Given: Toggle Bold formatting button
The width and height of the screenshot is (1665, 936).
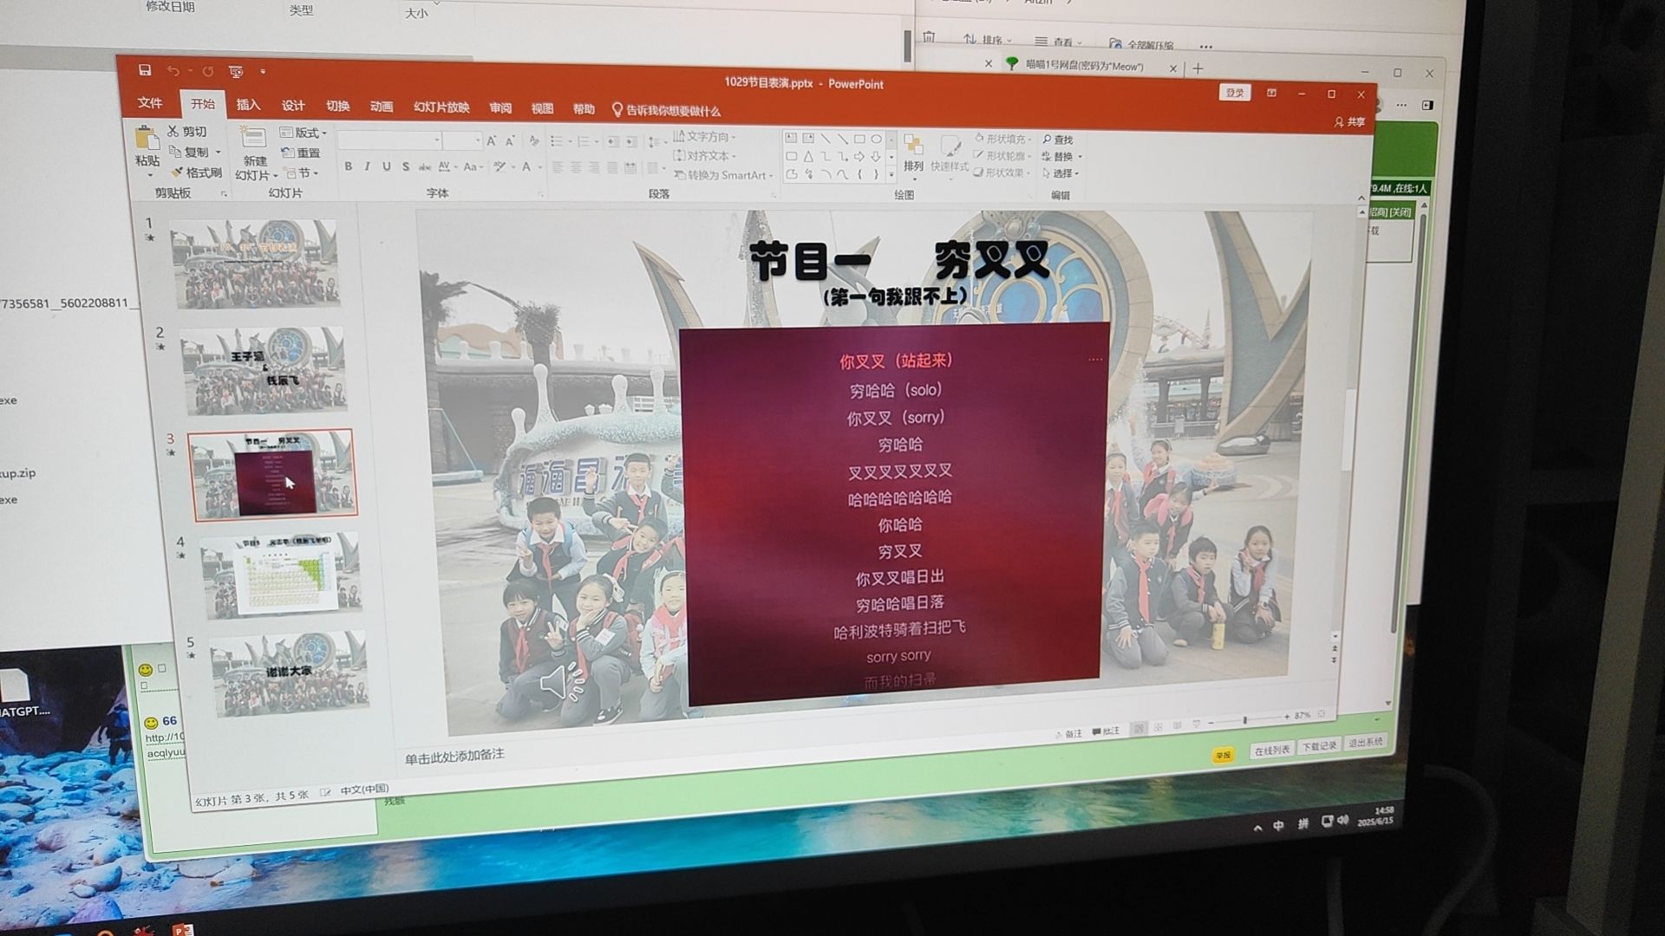Looking at the screenshot, I should 349,166.
